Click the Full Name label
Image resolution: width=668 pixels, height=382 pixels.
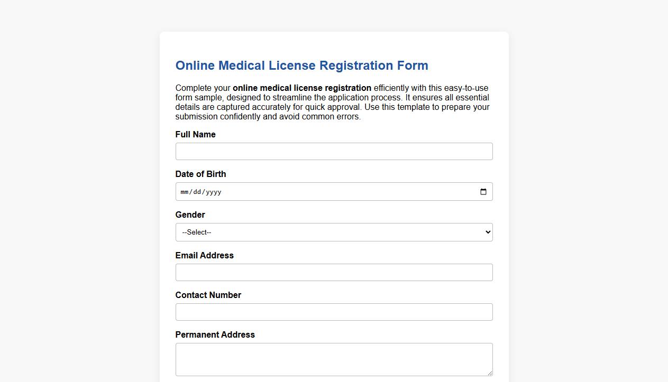pyautogui.click(x=195, y=134)
